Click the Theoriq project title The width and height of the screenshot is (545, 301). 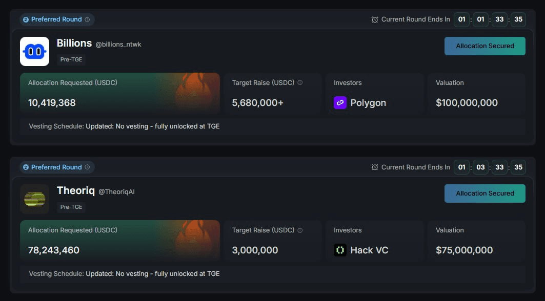tap(75, 190)
